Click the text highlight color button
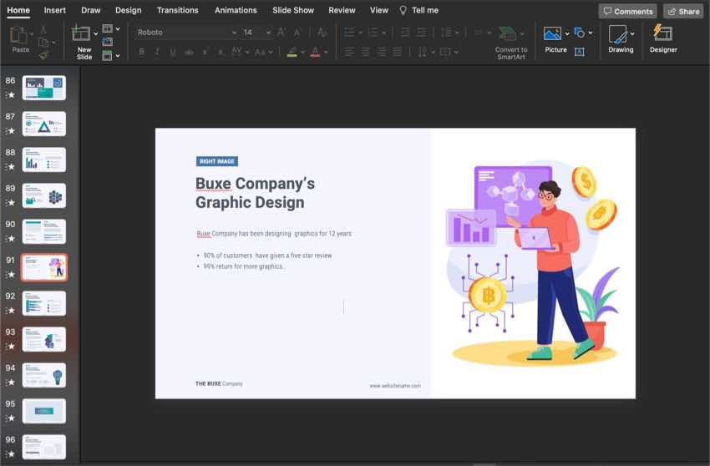The width and height of the screenshot is (710, 466). [292, 52]
